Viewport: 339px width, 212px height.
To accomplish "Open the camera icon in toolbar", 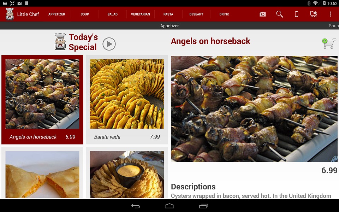I will coord(262,14).
